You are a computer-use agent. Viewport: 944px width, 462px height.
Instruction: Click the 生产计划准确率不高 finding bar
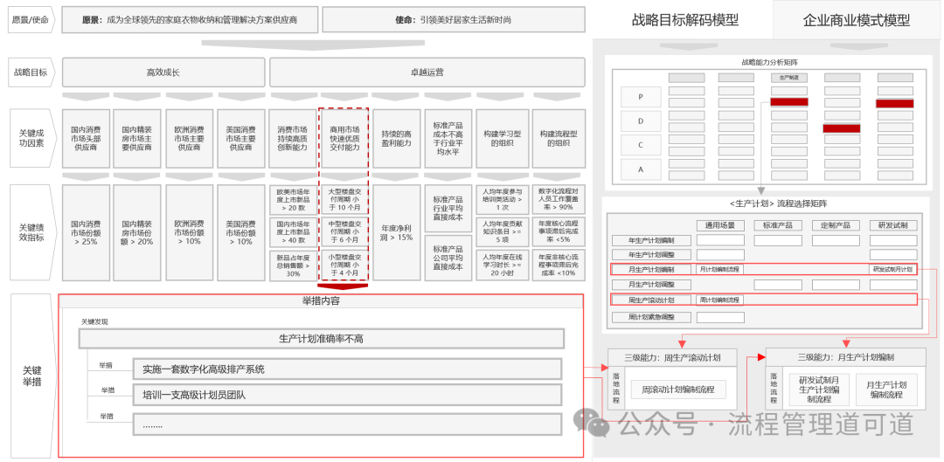point(321,339)
